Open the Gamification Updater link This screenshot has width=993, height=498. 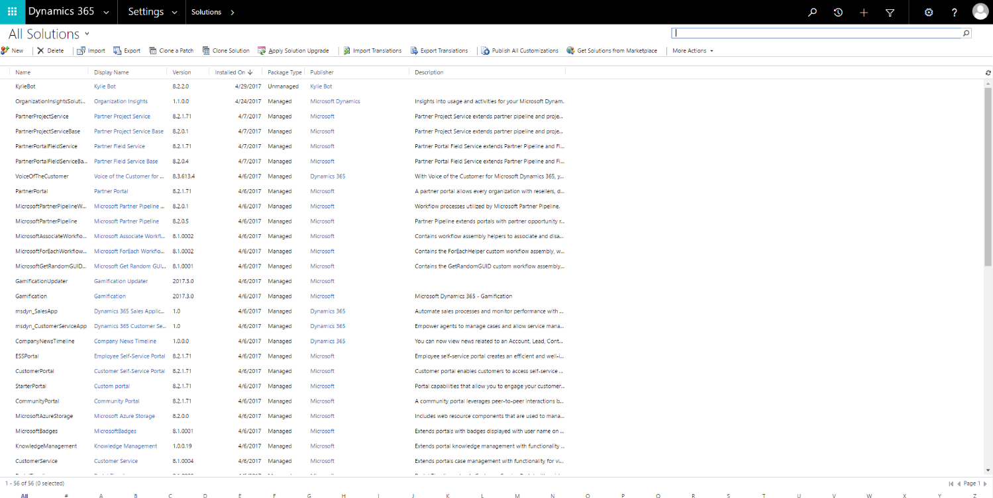coord(121,281)
